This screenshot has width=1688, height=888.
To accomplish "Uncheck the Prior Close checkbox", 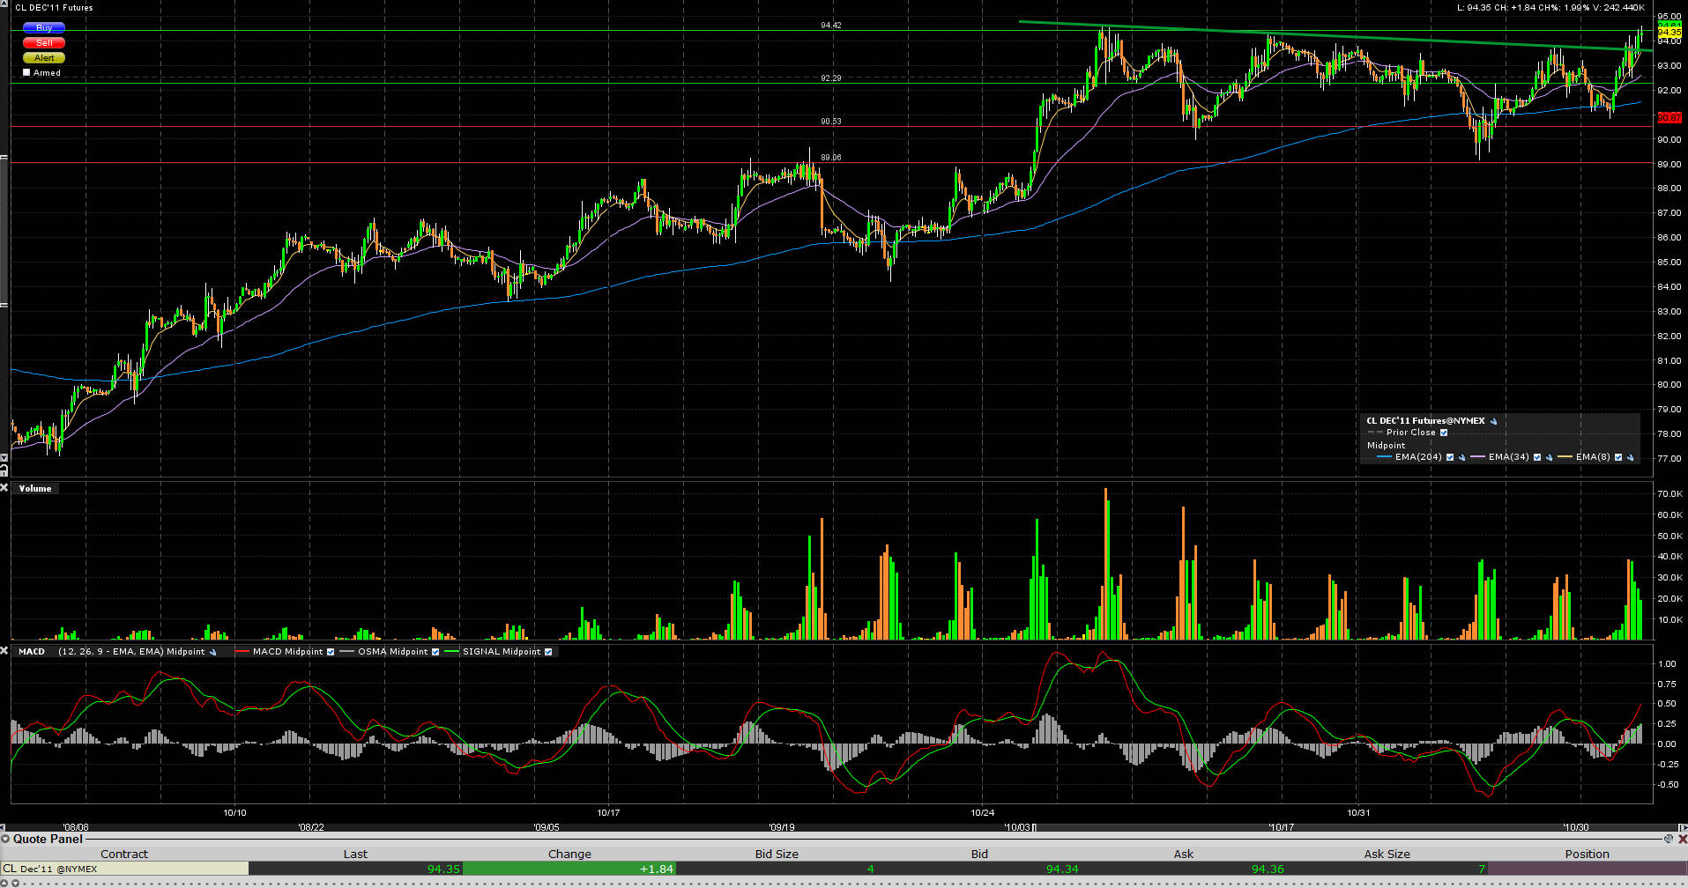I will (x=1444, y=433).
